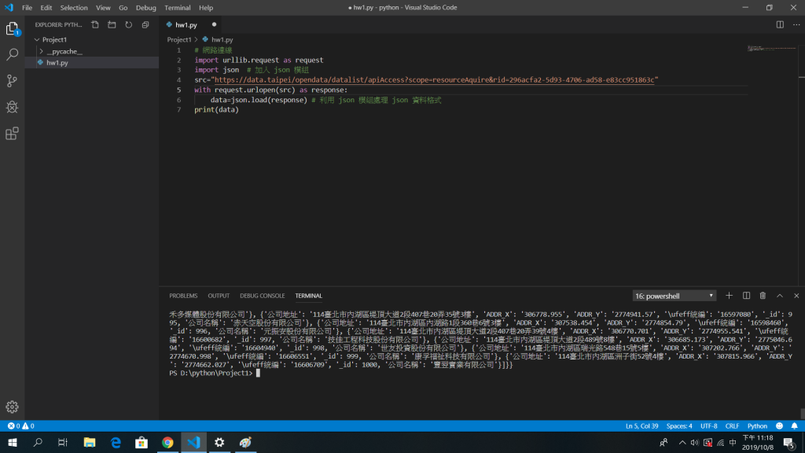Open the volume control in system tray
Image resolution: width=805 pixels, height=453 pixels.
695,442
